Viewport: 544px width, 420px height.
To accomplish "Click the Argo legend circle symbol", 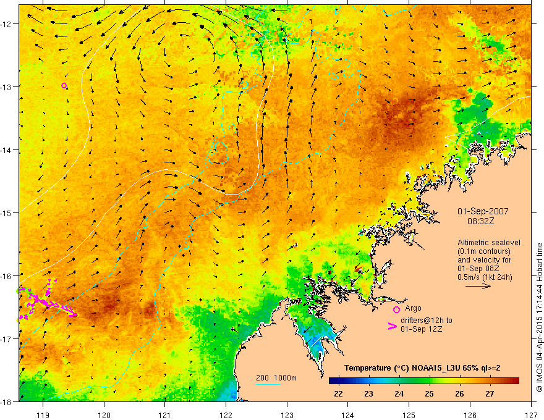I will click(x=396, y=309).
